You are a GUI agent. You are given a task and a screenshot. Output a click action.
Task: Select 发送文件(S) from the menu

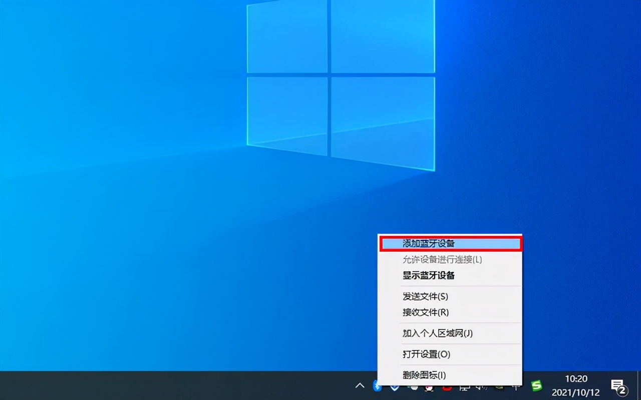(450, 296)
